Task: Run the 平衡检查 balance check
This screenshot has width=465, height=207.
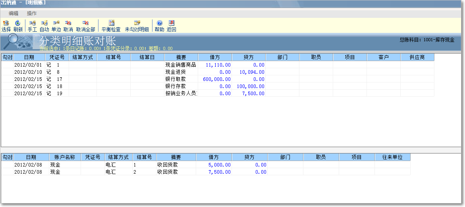Action: [111, 26]
